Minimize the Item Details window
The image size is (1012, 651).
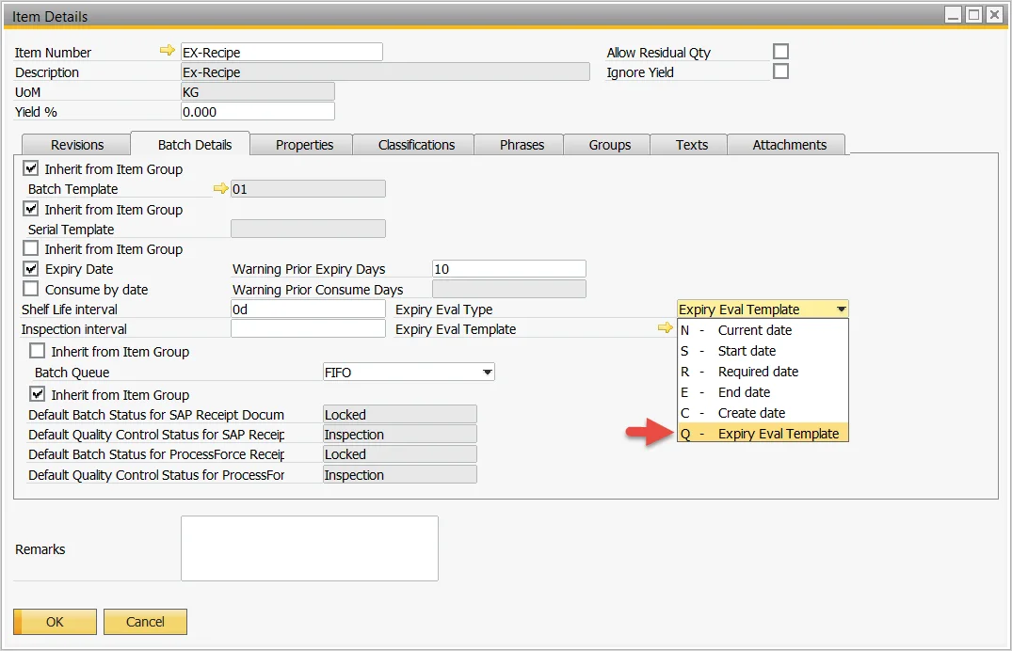pyautogui.click(x=954, y=15)
